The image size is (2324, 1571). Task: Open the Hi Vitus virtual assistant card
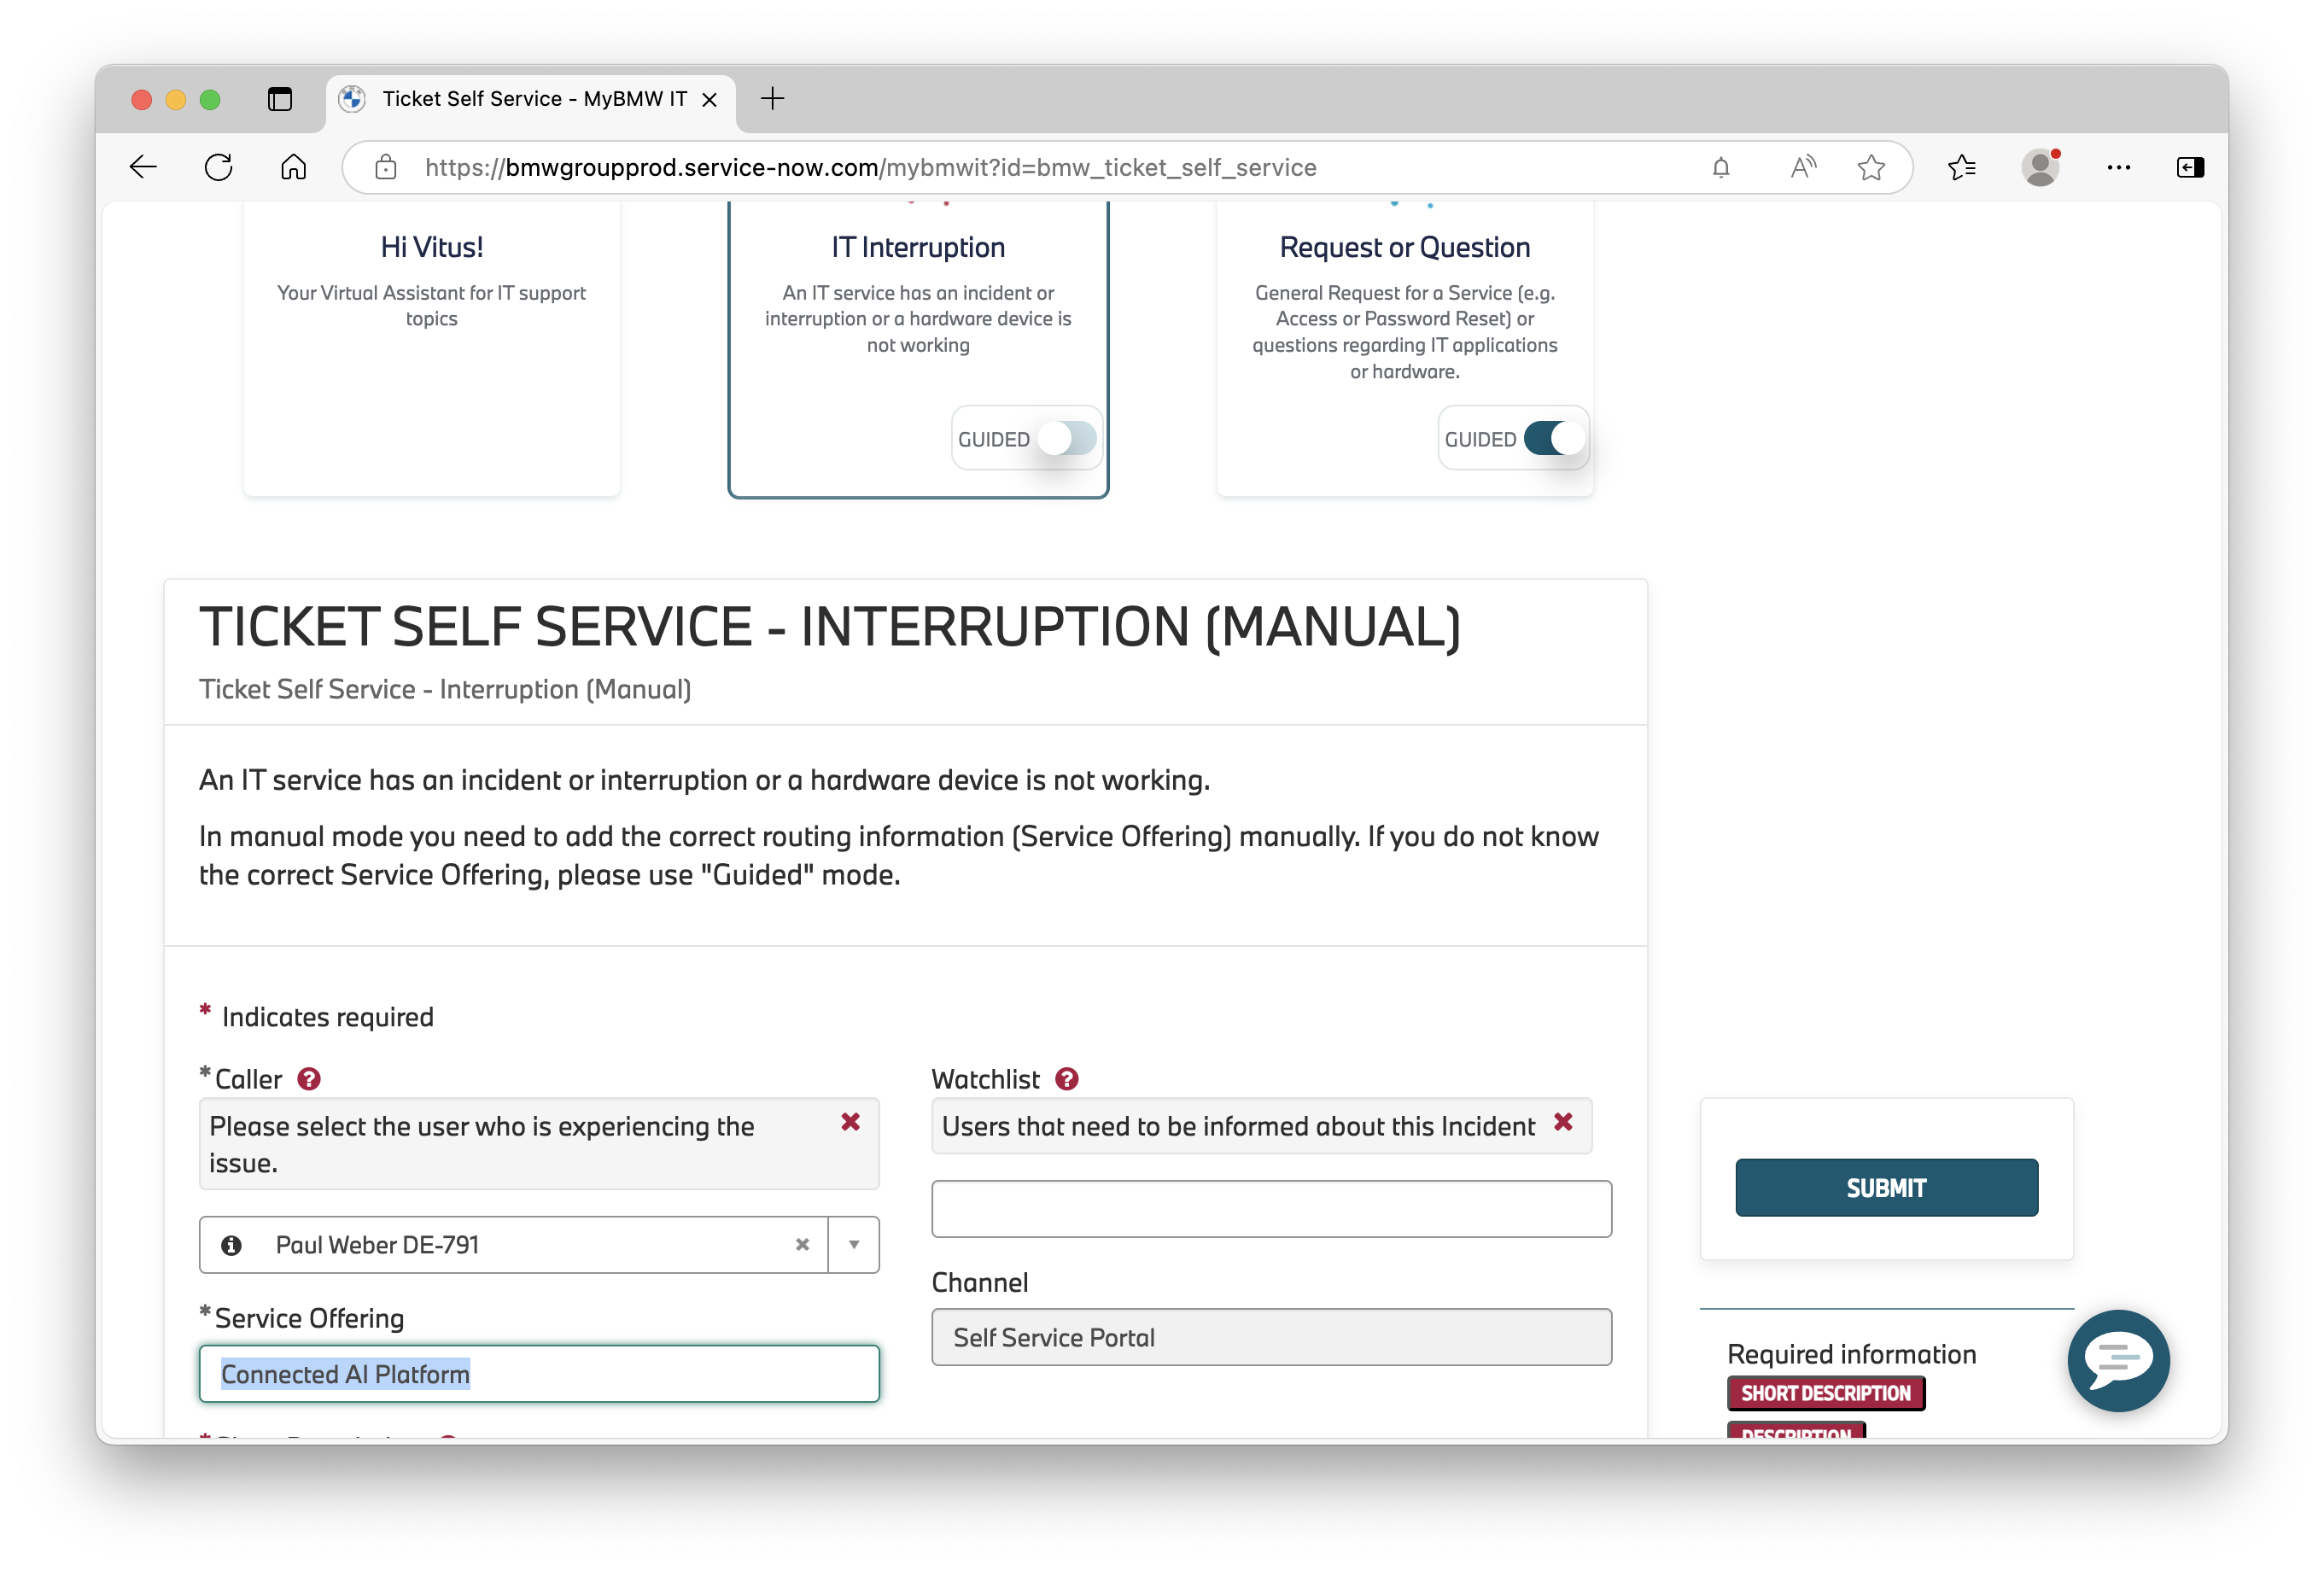(x=432, y=348)
